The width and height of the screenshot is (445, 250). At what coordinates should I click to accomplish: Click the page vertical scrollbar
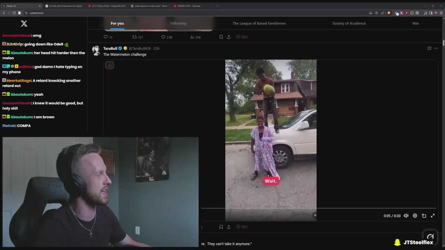click(444, 43)
